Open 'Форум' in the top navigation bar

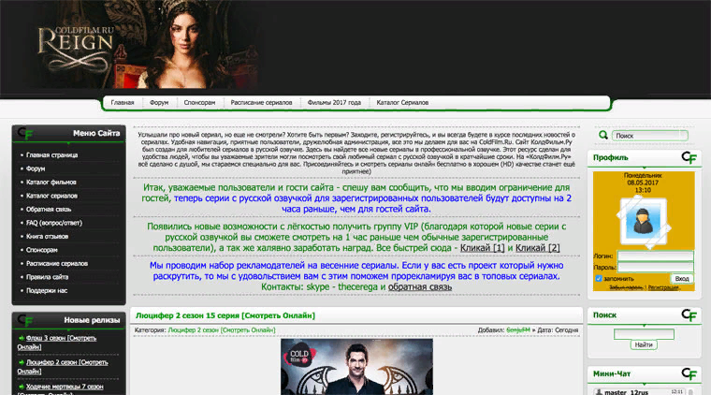pyautogui.click(x=159, y=102)
